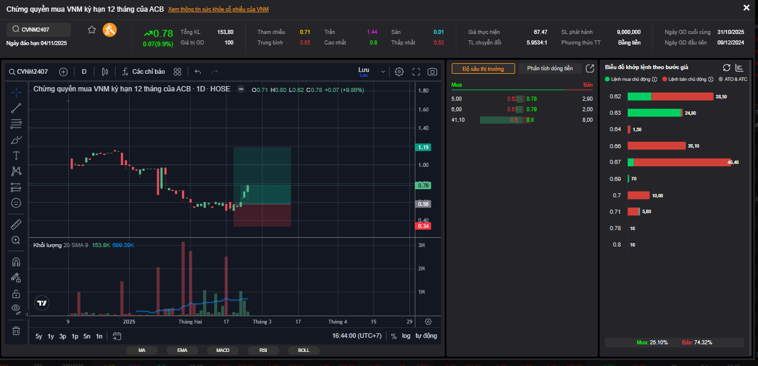
Task: Select the Độ sâu thị trường tab
Action: (x=483, y=69)
